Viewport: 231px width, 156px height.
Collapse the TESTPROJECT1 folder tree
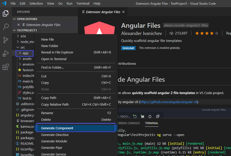(15, 30)
